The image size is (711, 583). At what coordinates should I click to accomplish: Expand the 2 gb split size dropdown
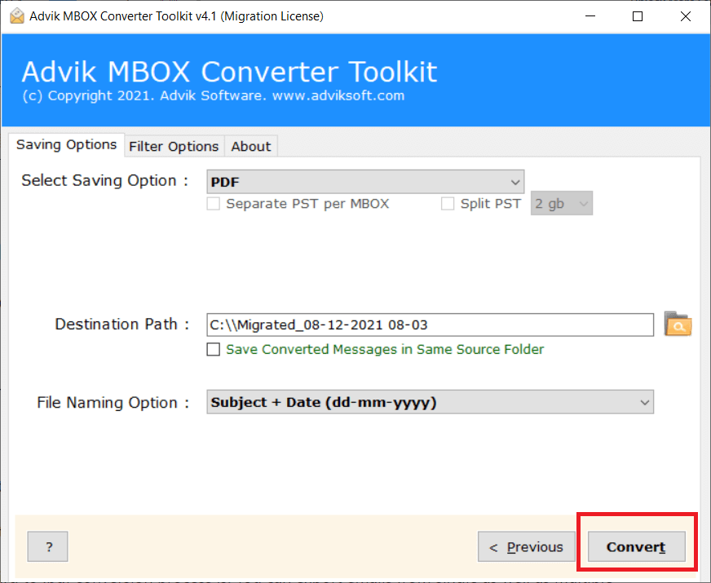[561, 204]
